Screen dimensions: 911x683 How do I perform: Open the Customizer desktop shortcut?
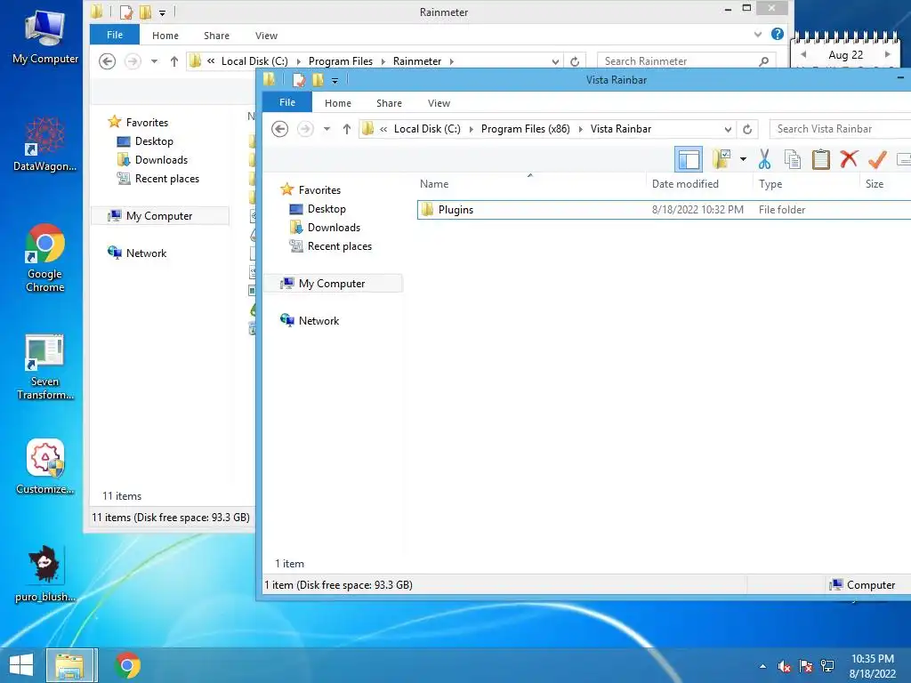44,466
